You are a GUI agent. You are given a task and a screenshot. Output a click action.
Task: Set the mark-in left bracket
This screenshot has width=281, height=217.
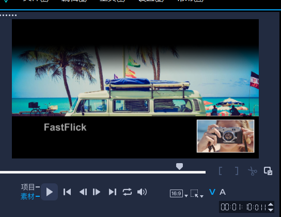pos(221,171)
